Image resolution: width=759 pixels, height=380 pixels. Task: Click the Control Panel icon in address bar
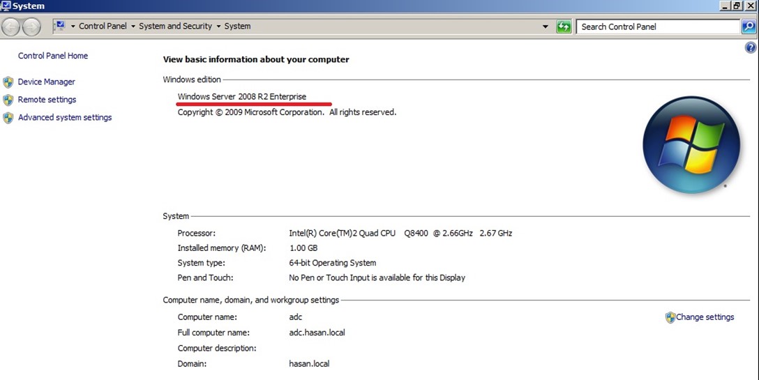[59, 26]
